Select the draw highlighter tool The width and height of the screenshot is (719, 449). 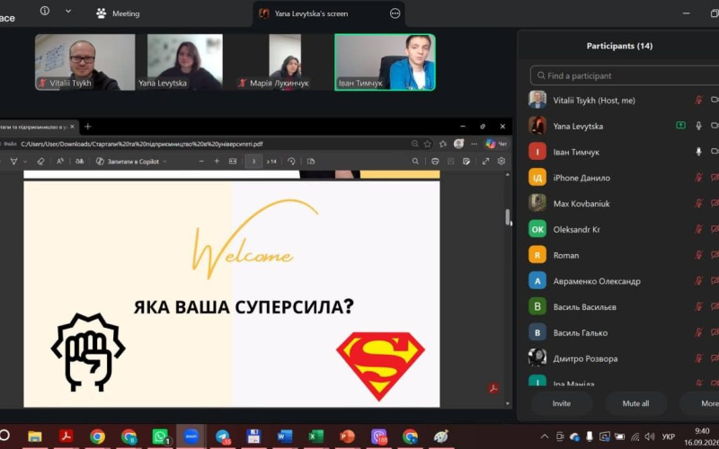(13, 162)
